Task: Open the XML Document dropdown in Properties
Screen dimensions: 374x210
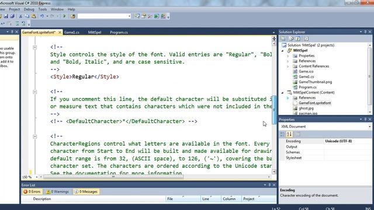Action: tap(369, 127)
